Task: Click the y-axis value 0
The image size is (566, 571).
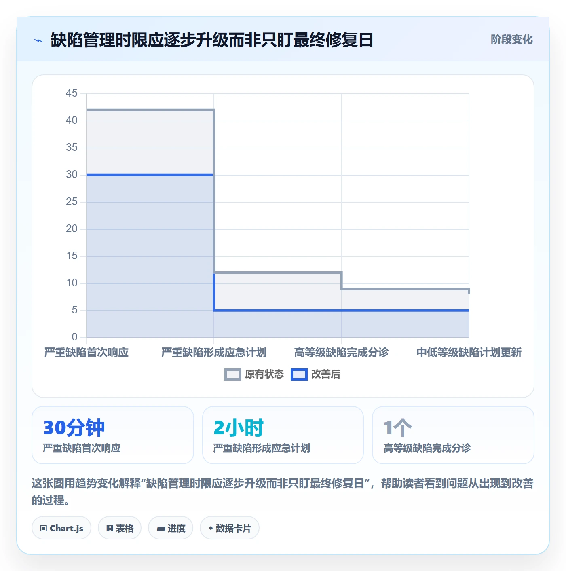Action: (x=74, y=337)
